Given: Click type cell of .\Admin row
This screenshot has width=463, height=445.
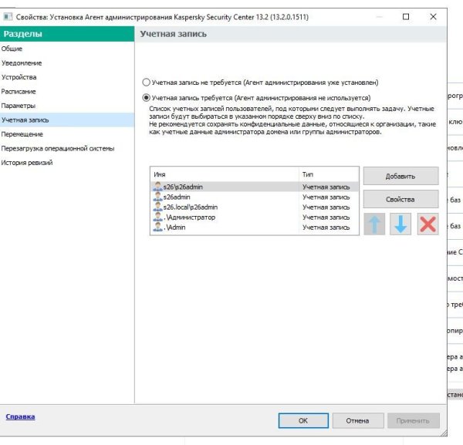Looking at the screenshot, I should 326,228.
